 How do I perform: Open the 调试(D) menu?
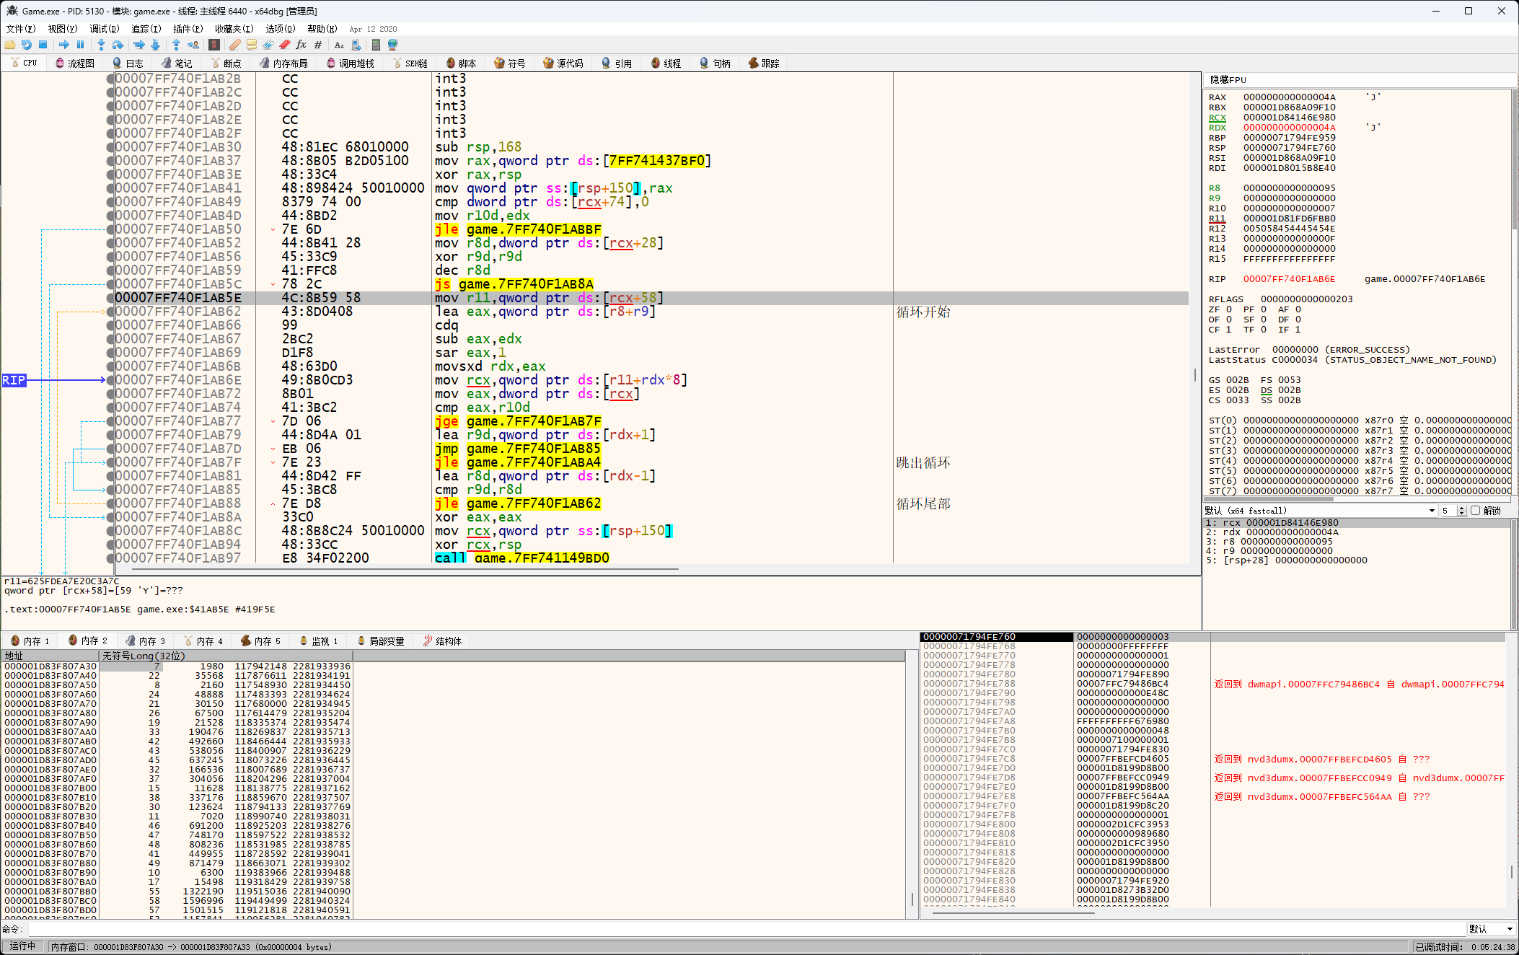pyautogui.click(x=104, y=29)
